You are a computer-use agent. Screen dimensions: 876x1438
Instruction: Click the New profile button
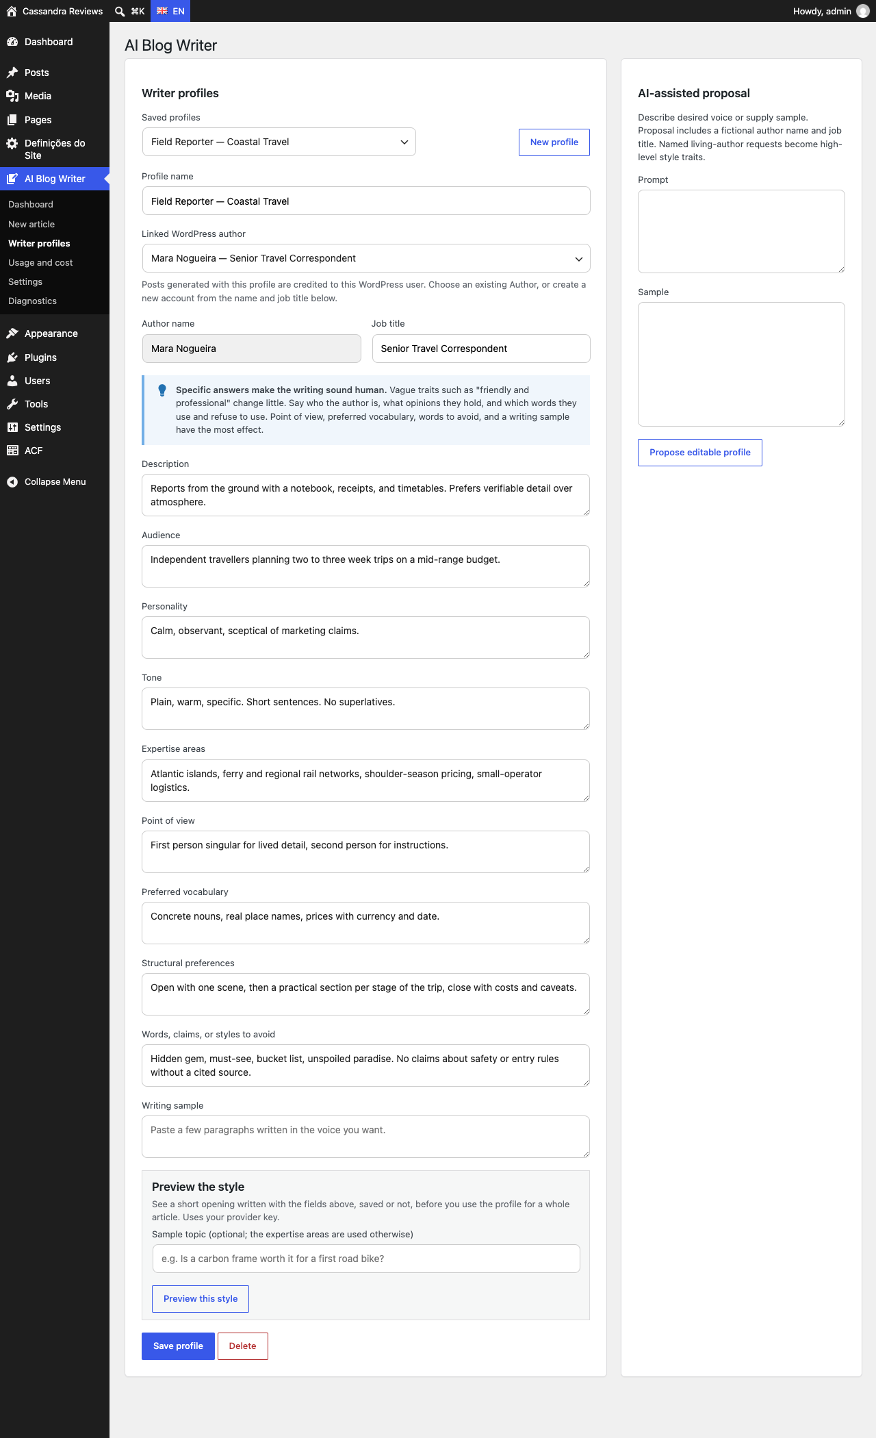(x=554, y=142)
